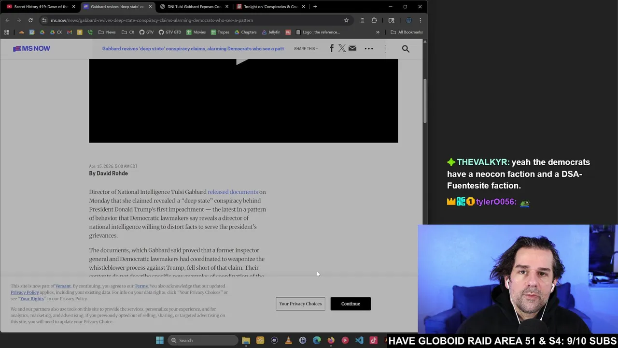Image resolution: width=618 pixels, height=348 pixels.
Task: Expand hidden bookmarks chevron
Action: (378, 32)
